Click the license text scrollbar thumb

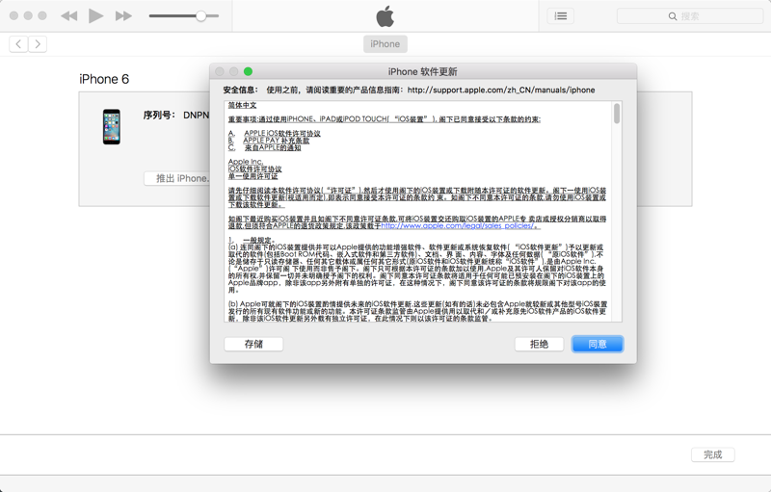tap(617, 114)
